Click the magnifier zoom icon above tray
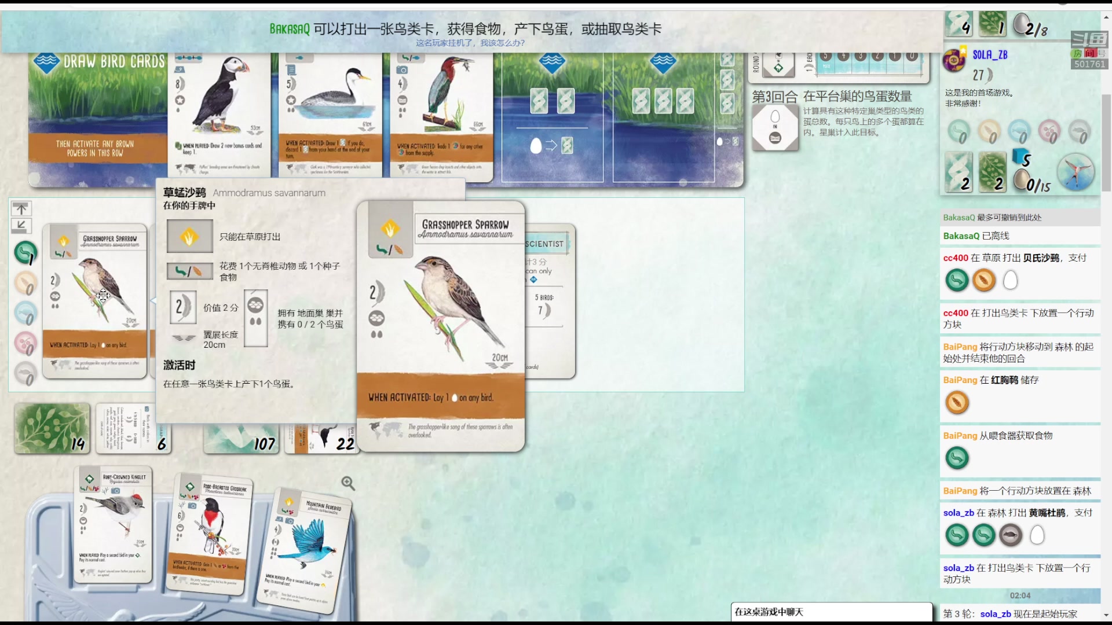1112x625 pixels. pyautogui.click(x=348, y=483)
